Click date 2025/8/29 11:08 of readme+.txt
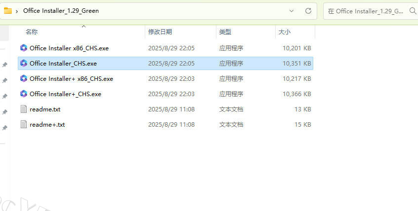This screenshot has height=211, width=418. (171, 125)
